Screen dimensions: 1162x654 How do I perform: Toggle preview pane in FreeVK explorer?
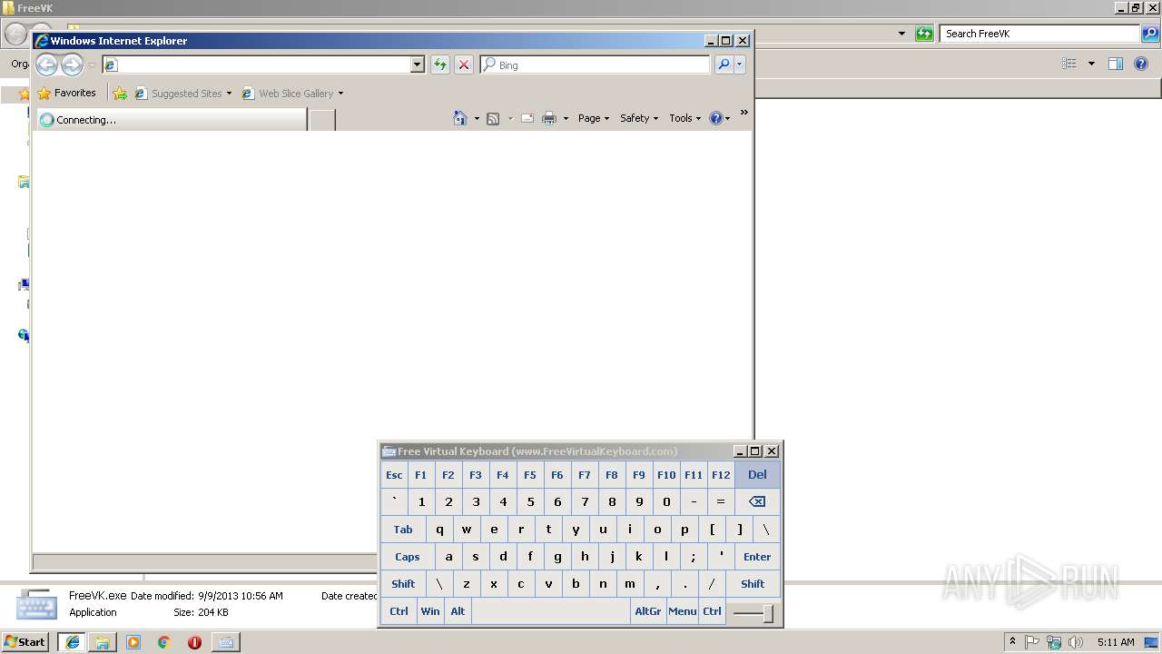click(1116, 64)
